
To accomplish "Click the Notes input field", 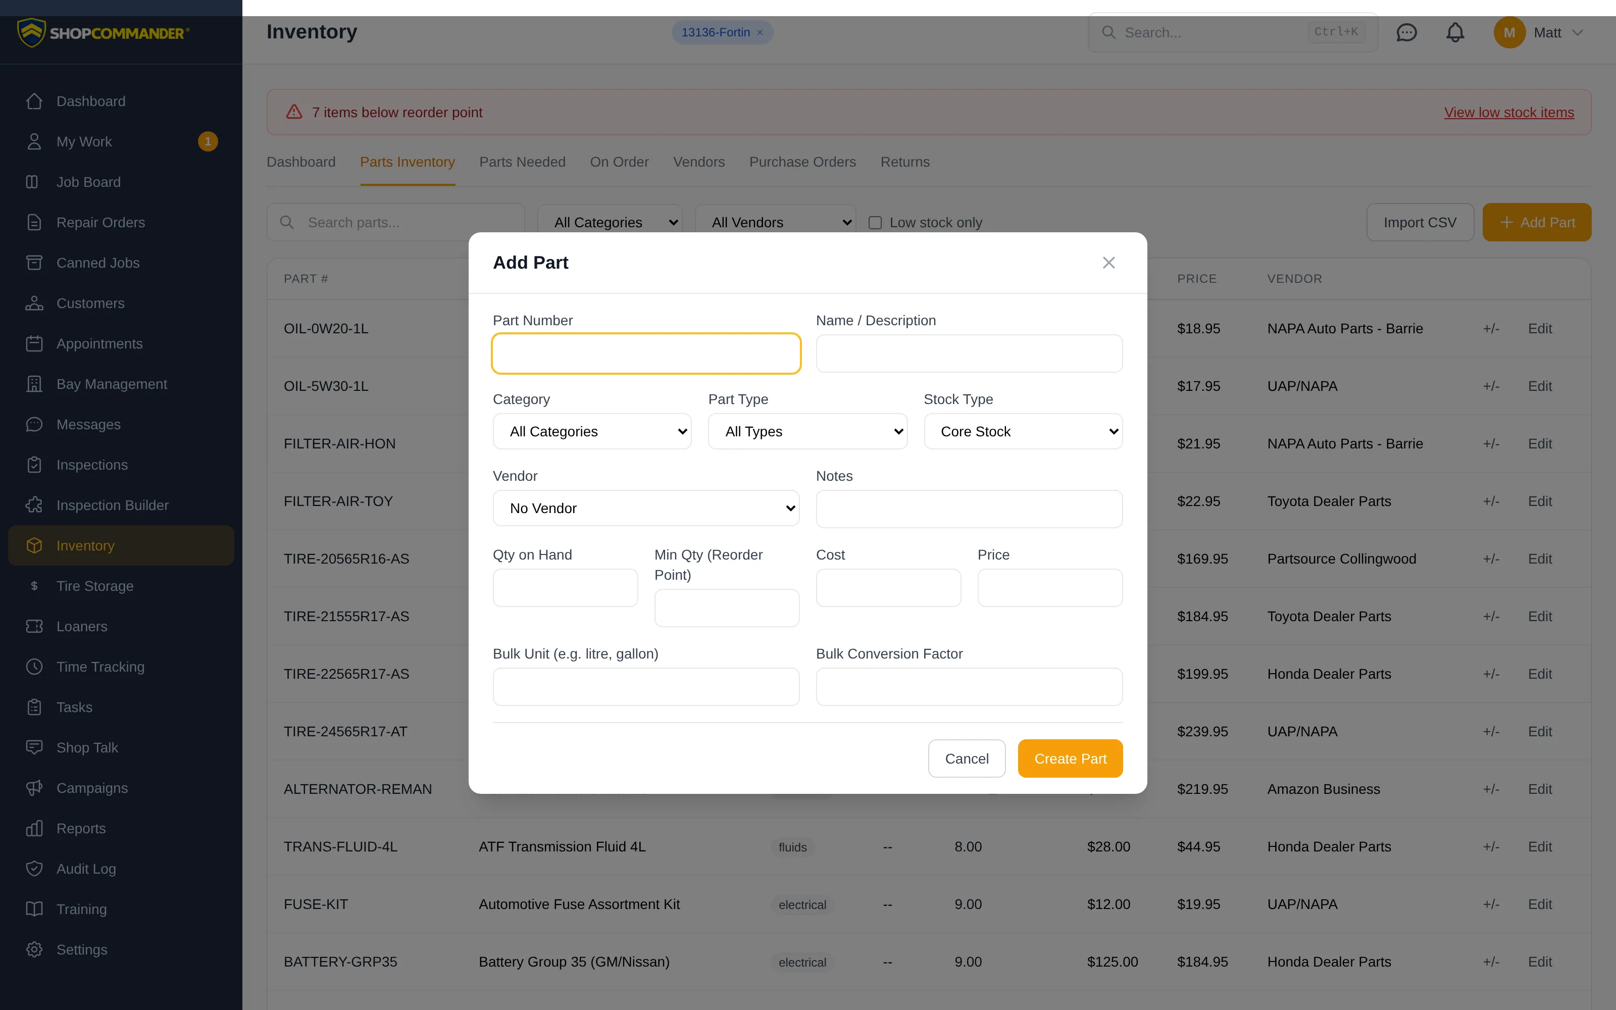I will point(969,509).
